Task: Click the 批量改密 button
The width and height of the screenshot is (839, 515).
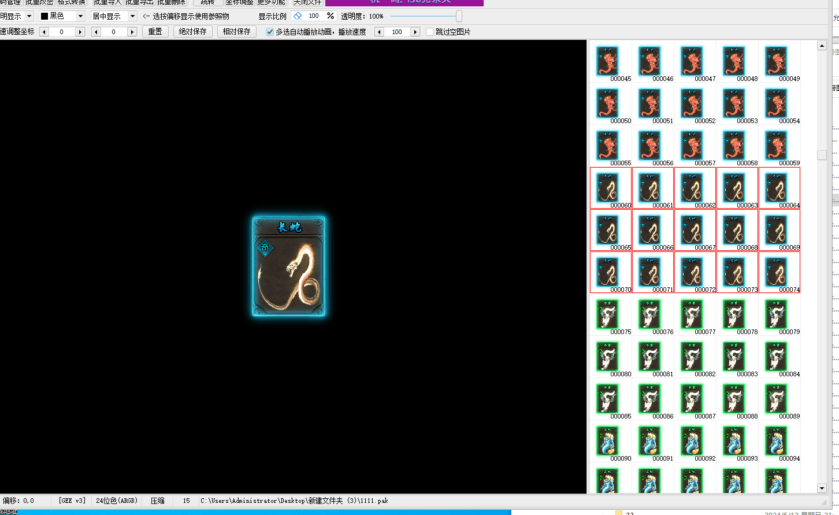Action: pos(39,2)
